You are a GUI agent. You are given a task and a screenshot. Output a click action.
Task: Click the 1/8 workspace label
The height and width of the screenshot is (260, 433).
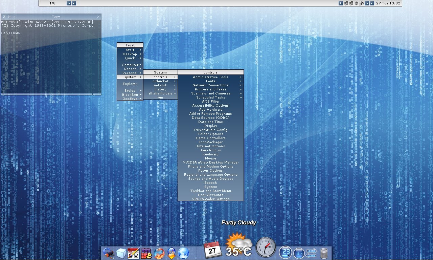click(52, 3)
